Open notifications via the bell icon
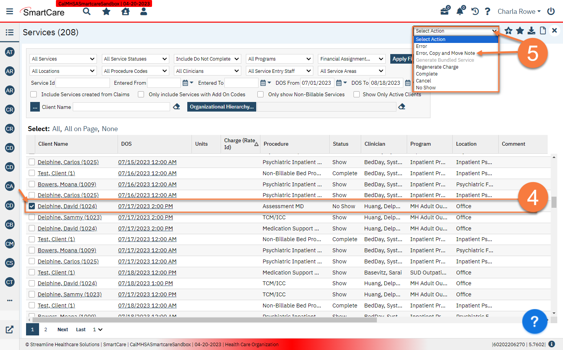This screenshot has height=350, width=563. 460,12
